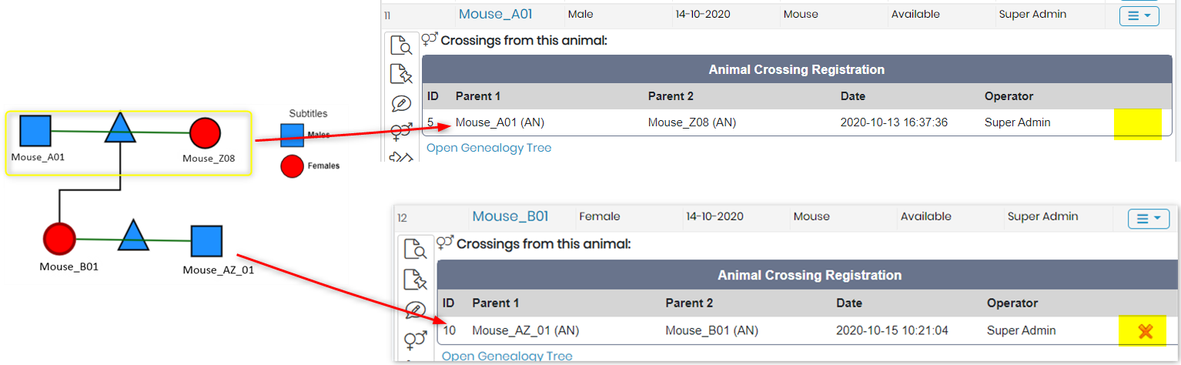Select Mouse_Z08 red circle node
This screenshot has width=1181, height=365.
pos(205,132)
